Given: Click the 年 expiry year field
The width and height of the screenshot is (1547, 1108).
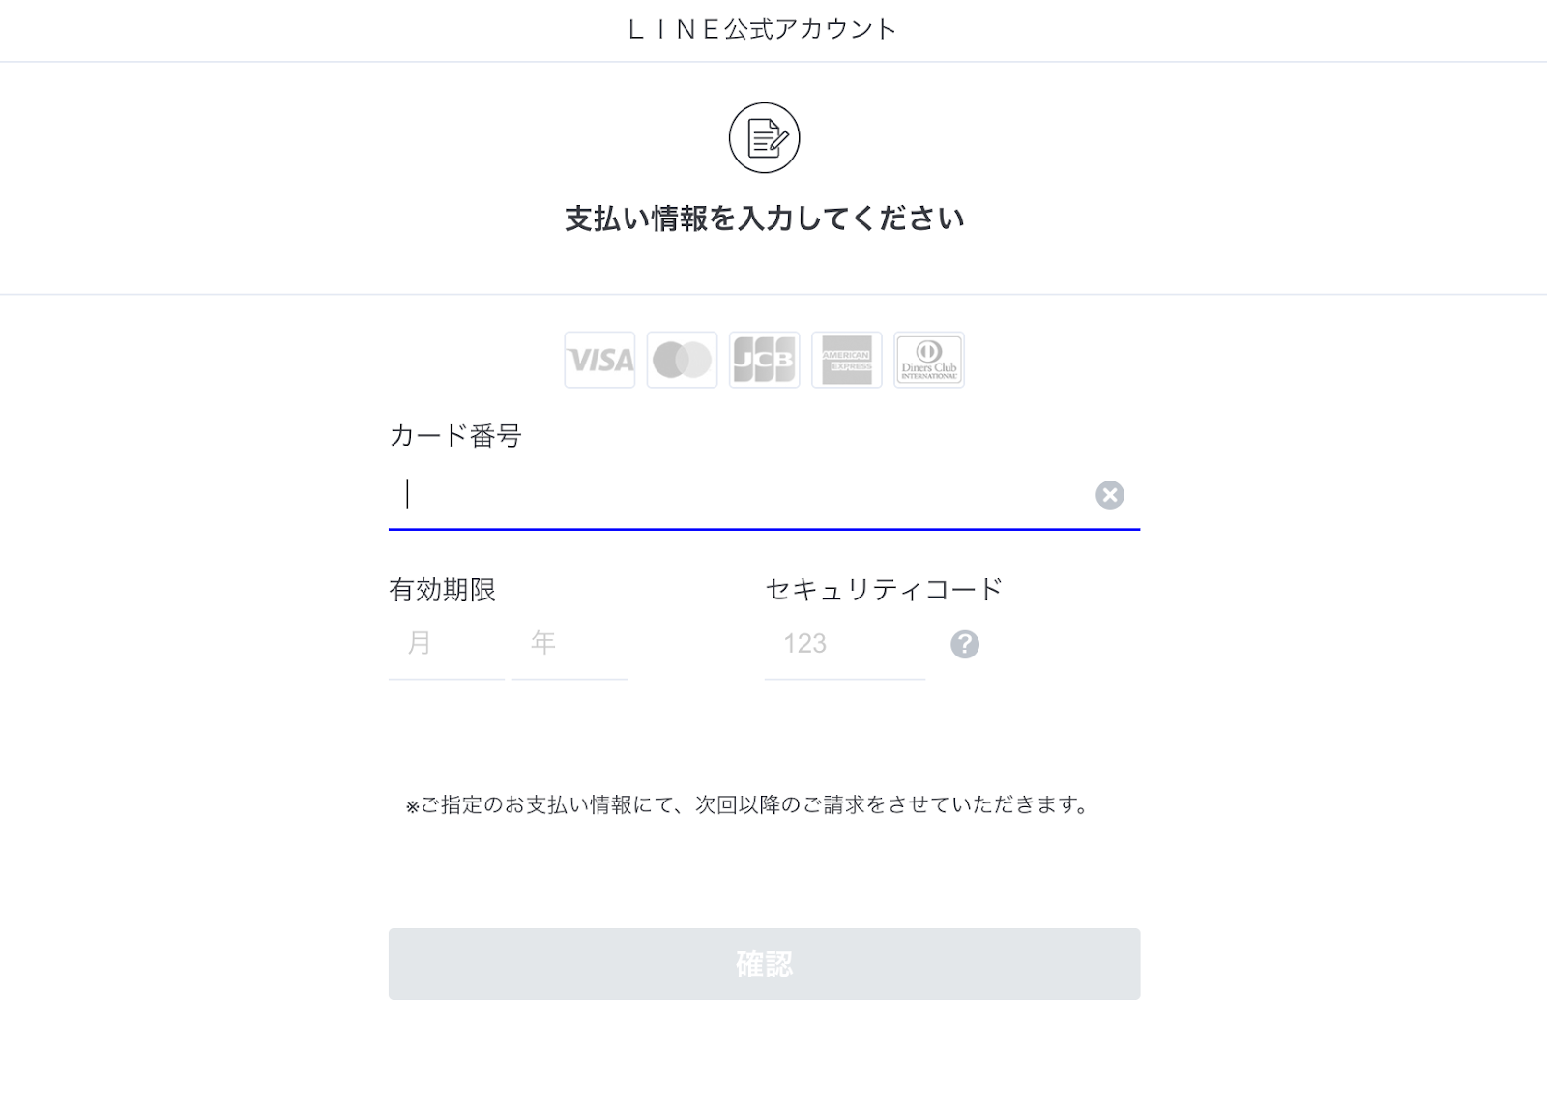Looking at the screenshot, I should [569, 644].
